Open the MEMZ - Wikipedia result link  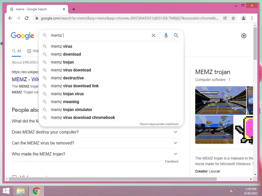25,79
